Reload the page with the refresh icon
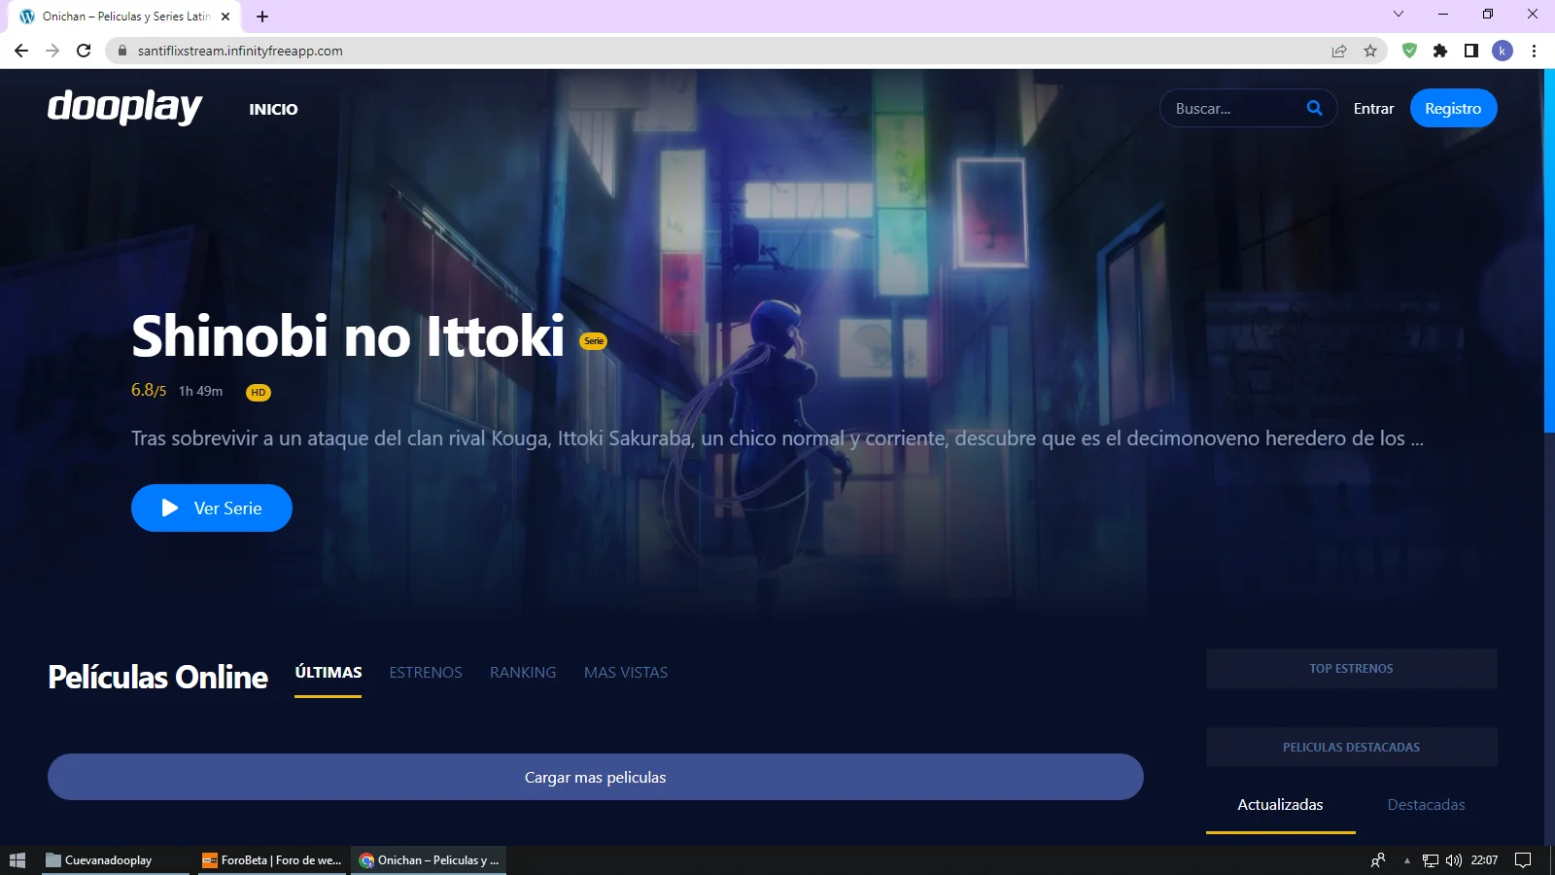This screenshot has height=875, width=1555. point(84,51)
